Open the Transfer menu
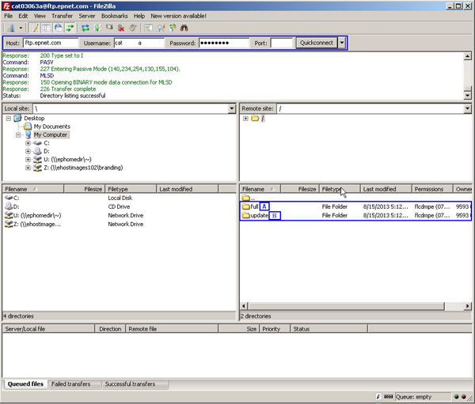 [62, 16]
